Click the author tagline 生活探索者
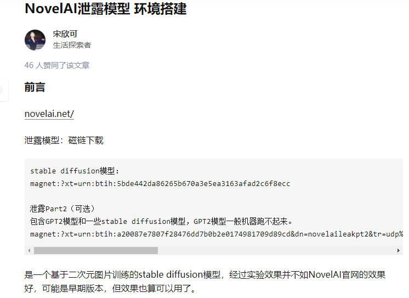Screen dimensions: 409x298 (72, 45)
